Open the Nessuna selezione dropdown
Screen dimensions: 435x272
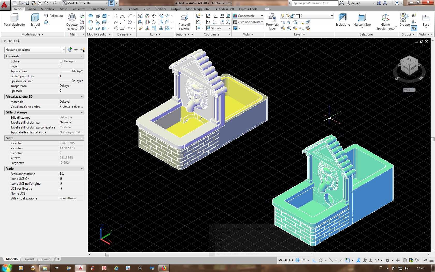[35, 50]
